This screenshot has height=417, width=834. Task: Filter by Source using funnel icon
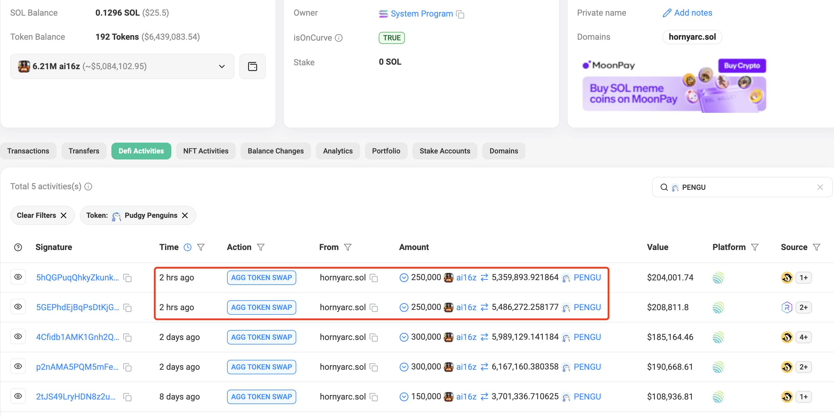817,247
